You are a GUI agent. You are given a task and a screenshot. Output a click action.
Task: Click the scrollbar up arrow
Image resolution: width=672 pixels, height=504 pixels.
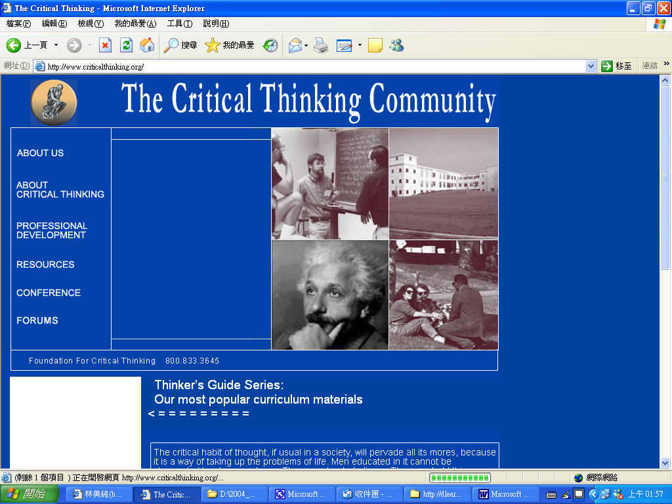point(665,80)
